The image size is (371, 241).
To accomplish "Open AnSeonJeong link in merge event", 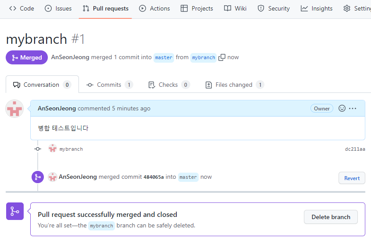I will coord(78,177).
